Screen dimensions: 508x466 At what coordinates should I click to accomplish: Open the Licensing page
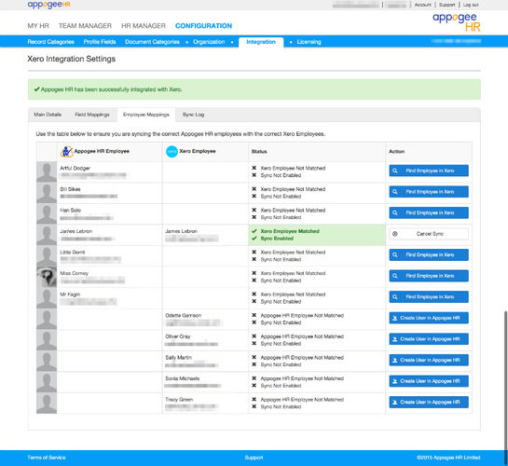[309, 42]
